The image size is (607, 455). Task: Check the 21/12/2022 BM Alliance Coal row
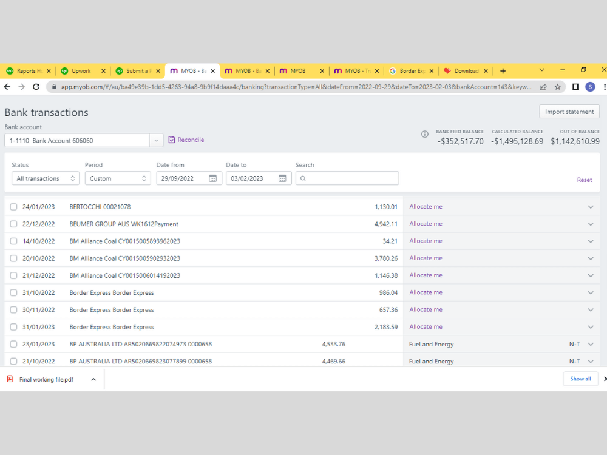pos(13,275)
